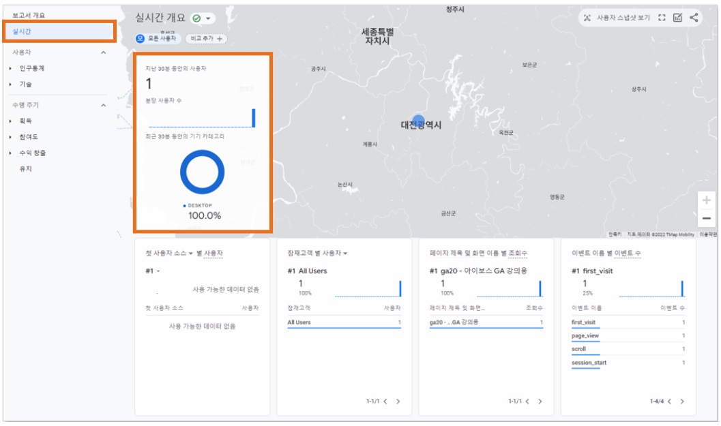Click the scroll event row
The height and width of the screenshot is (426, 721).
pyautogui.click(x=628, y=349)
